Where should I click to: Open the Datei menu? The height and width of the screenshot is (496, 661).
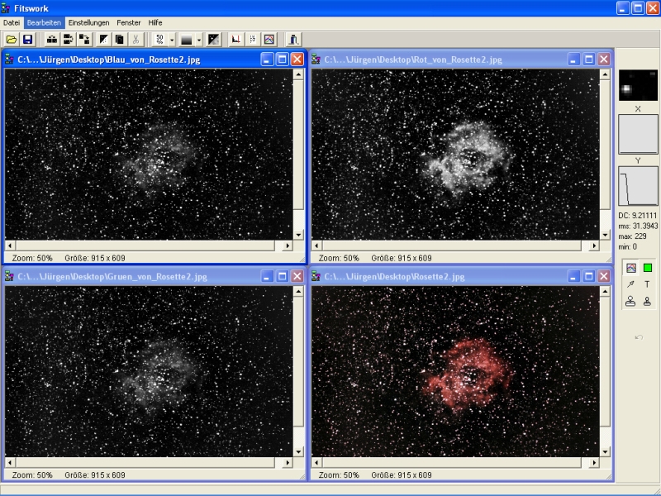11,22
